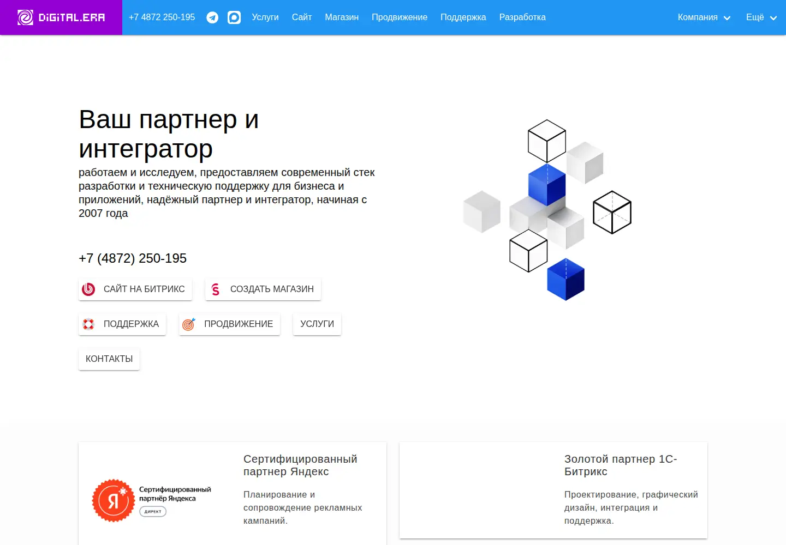Select Продвижение in the top navigation
The width and height of the screenshot is (786, 545).
tap(400, 17)
